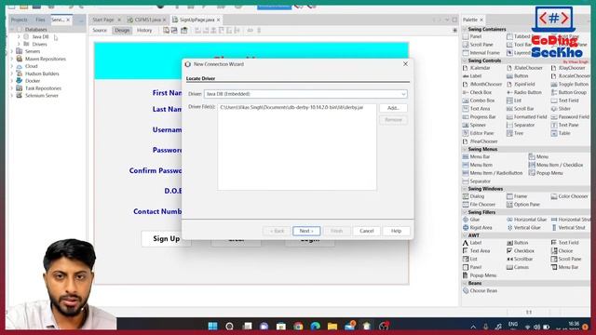
Task: Close the New Connection Wizard dialog
Action: click(405, 64)
